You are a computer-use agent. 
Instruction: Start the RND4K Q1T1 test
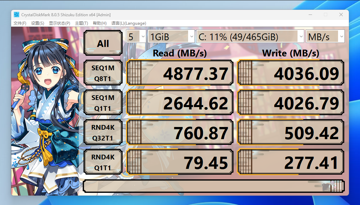[103, 162]
